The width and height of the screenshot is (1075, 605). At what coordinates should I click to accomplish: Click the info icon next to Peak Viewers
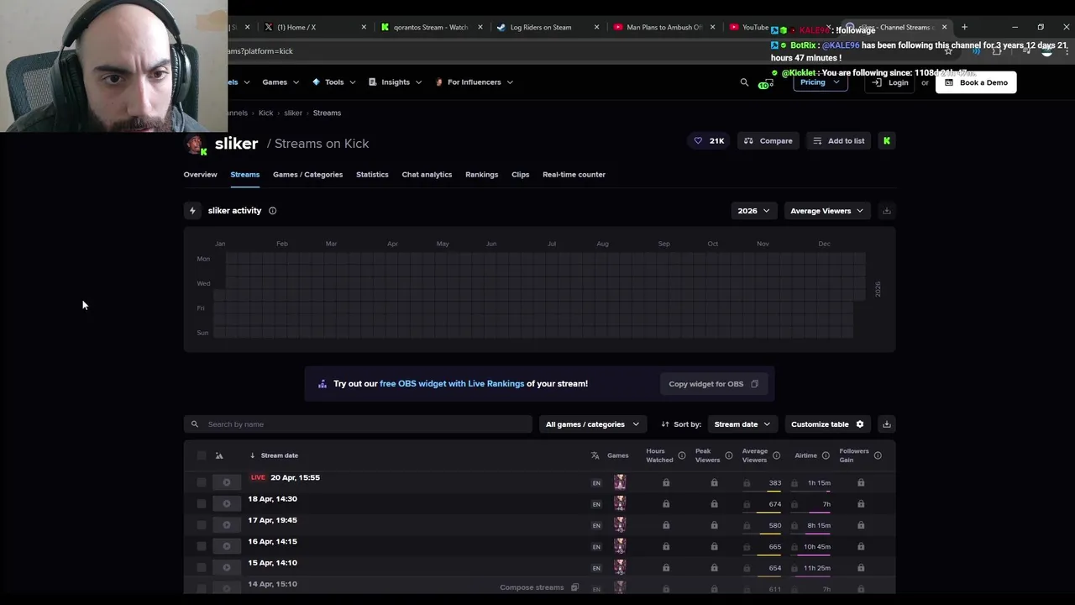728,455
